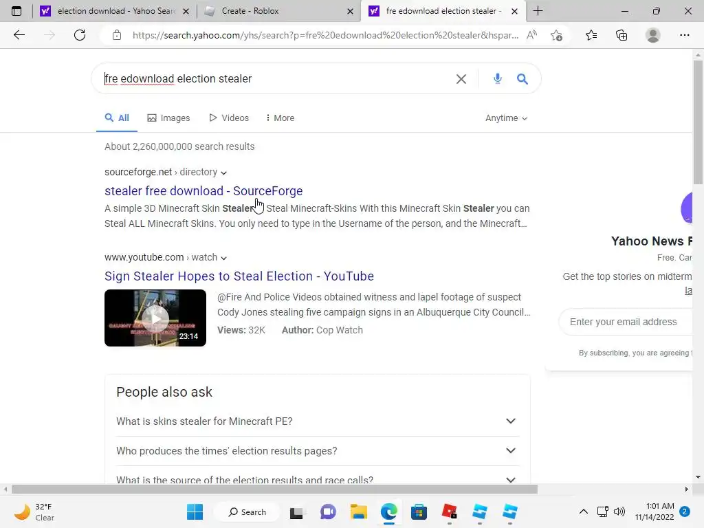Screen dimensions: 704x528
Task: Open the Favorites list icon
Action: coord(591,35)
